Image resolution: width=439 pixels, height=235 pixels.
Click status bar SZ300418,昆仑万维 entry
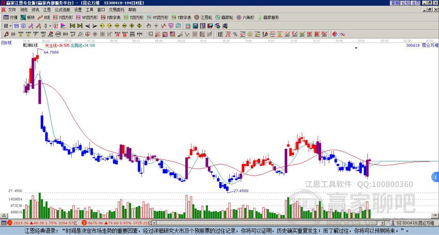[415, 223]
